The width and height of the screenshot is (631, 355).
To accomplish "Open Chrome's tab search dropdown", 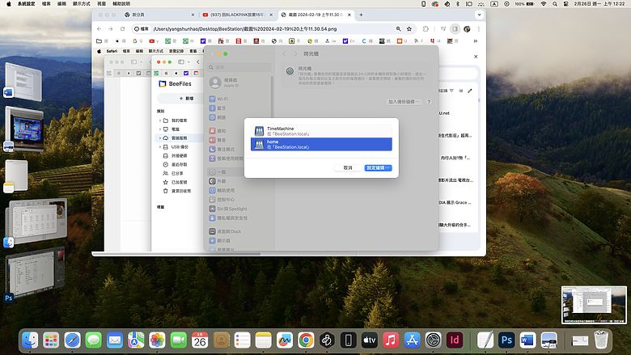I will [479, 15].
